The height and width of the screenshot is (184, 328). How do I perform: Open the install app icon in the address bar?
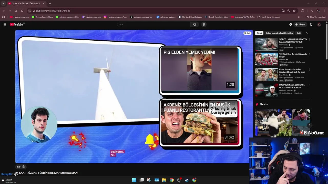tap(283, 11)
